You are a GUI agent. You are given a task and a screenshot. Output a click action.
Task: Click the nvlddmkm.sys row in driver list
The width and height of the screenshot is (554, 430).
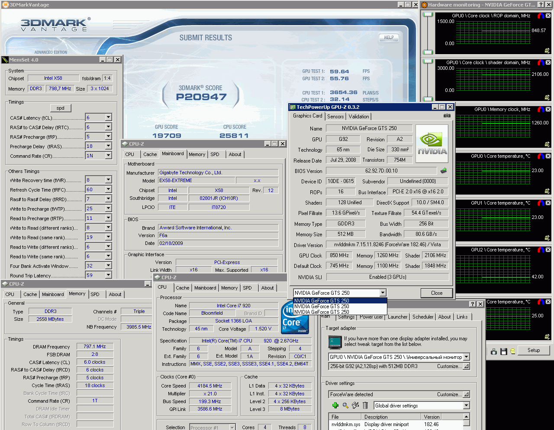396,424
